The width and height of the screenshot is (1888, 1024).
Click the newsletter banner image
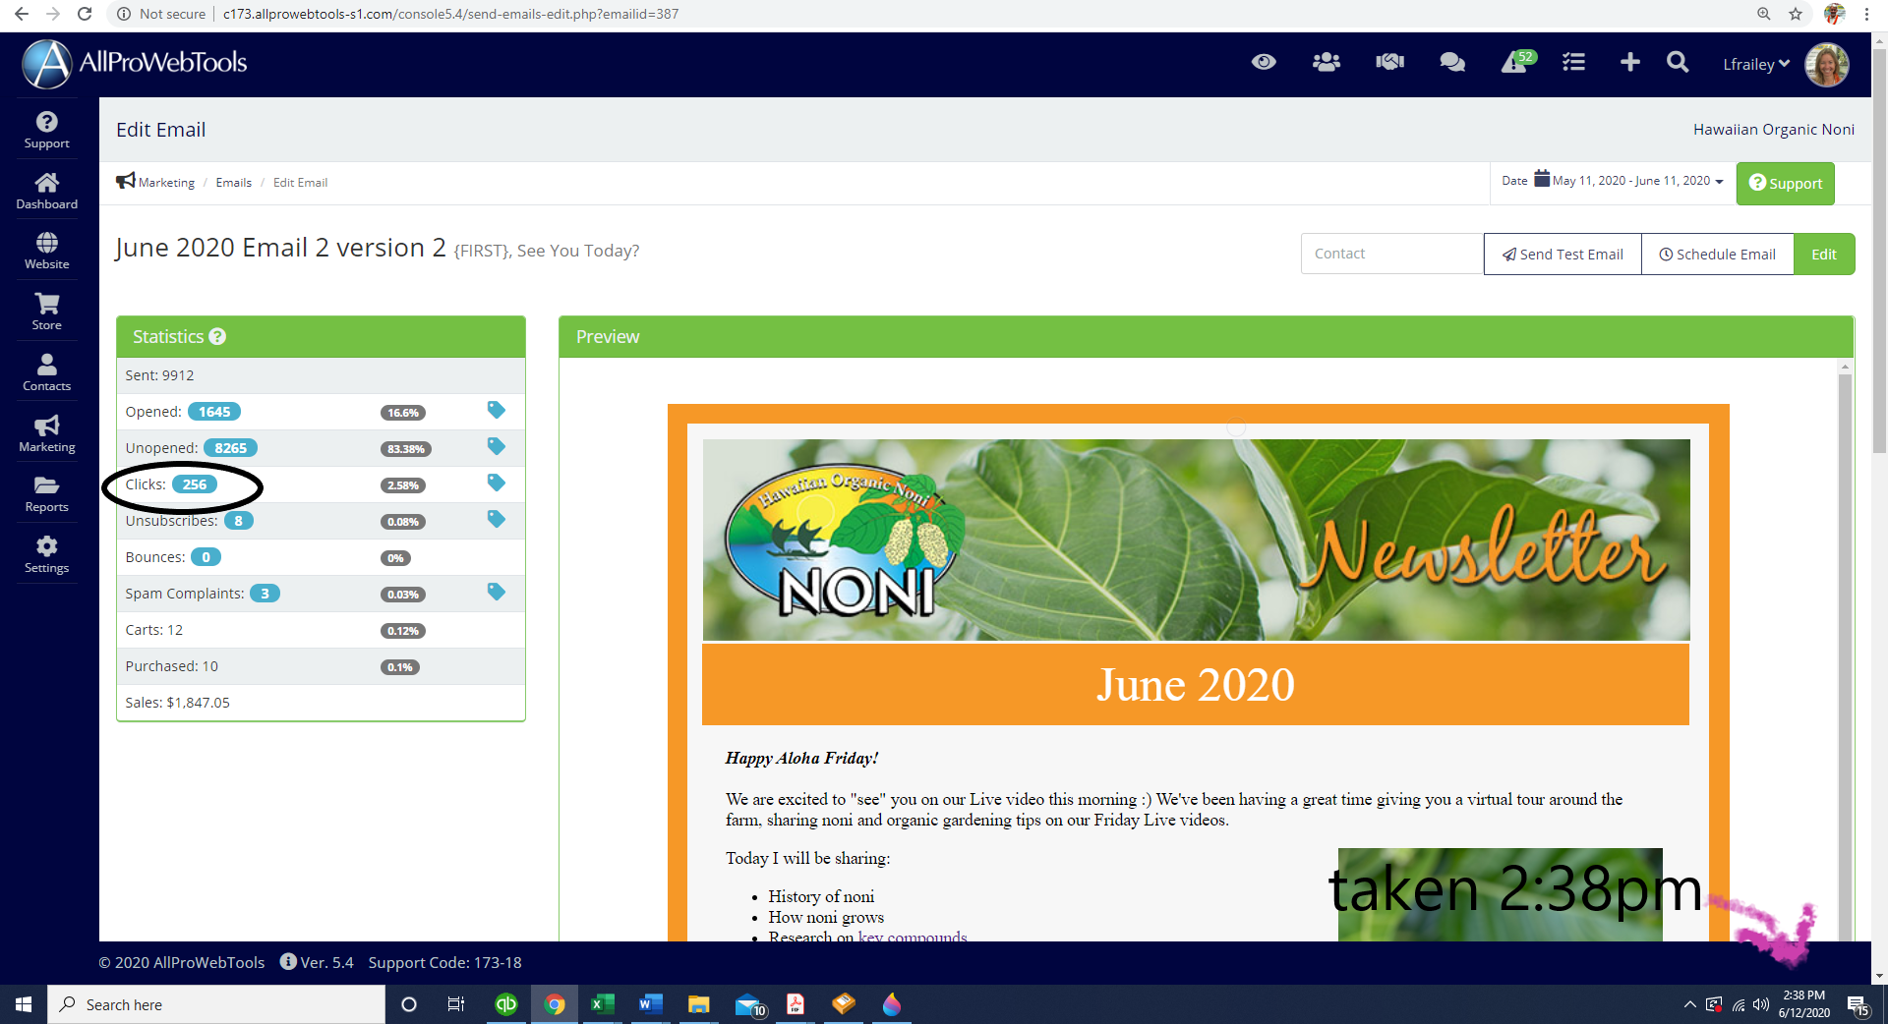pos(1196,540)
